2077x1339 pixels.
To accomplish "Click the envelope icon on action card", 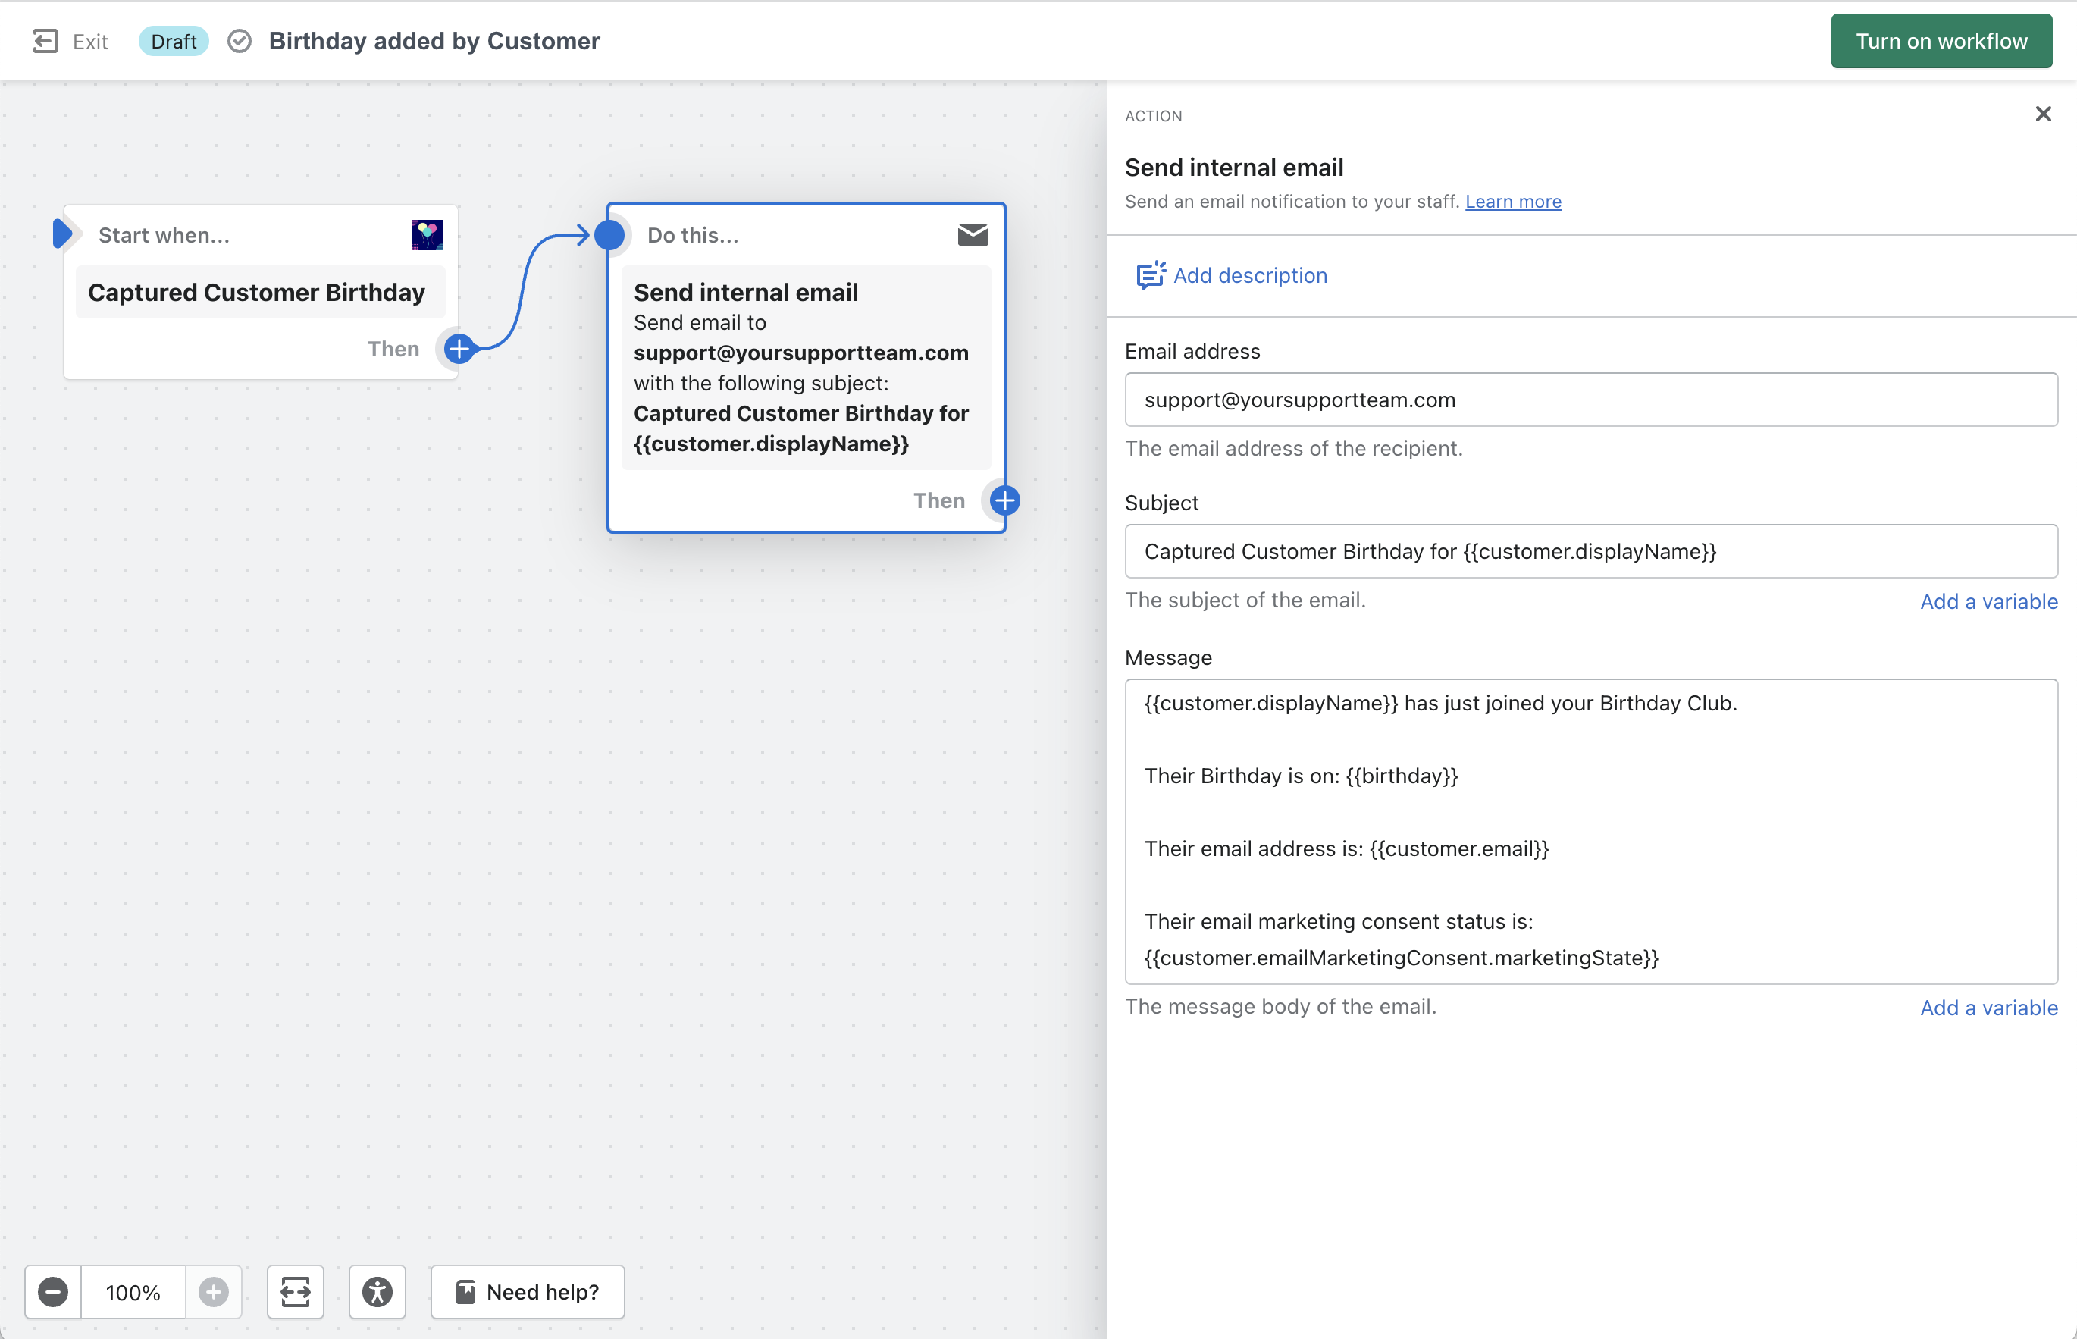I will coord(973,235).
